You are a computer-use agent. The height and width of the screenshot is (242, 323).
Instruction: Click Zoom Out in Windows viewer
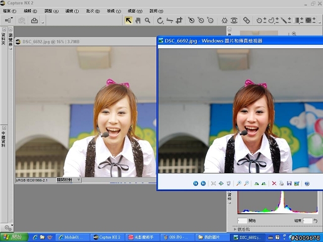coord(246,184)
